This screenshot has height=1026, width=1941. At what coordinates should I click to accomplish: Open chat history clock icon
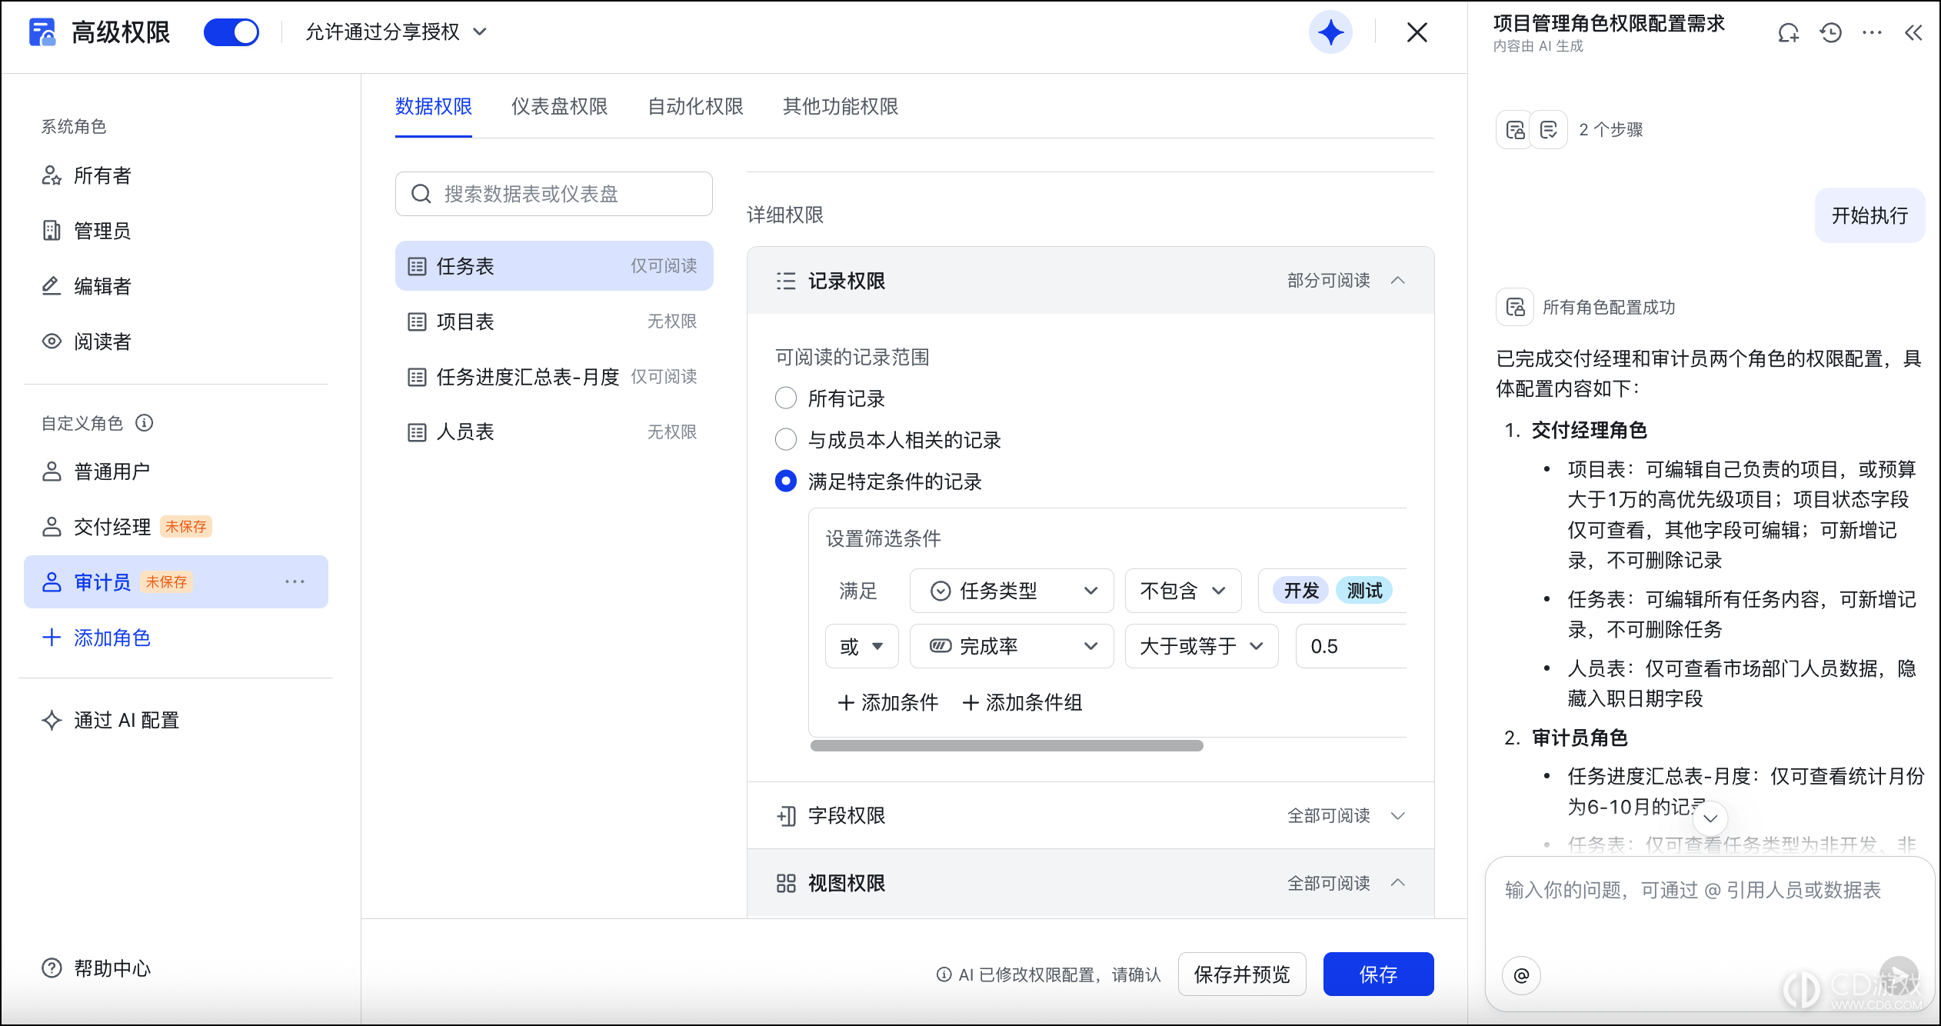pyautogui.click(x=1830, y=32)
